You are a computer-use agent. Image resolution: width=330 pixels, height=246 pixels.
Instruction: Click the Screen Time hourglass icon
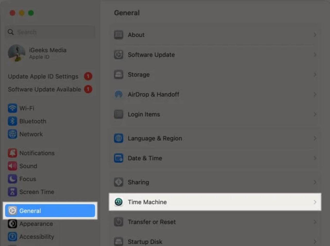(x=12, y=192)
